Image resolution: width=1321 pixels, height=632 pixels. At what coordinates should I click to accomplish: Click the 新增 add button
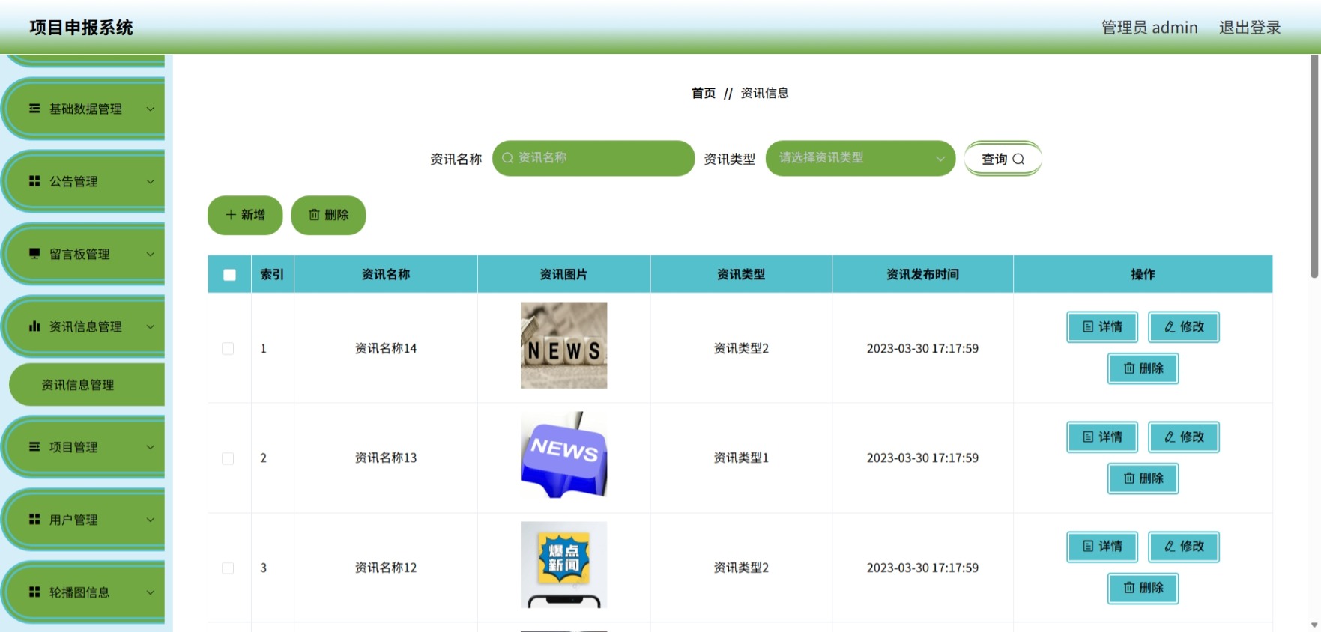[245, 215]
